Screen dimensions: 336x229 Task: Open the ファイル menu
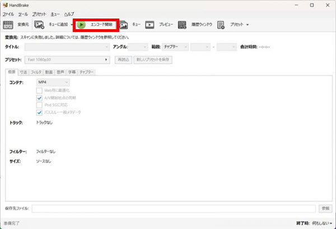(x=8, y=13)
